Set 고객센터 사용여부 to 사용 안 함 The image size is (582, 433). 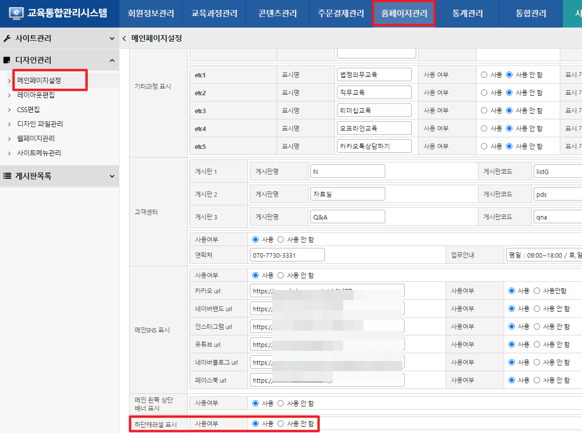[281, 239]
